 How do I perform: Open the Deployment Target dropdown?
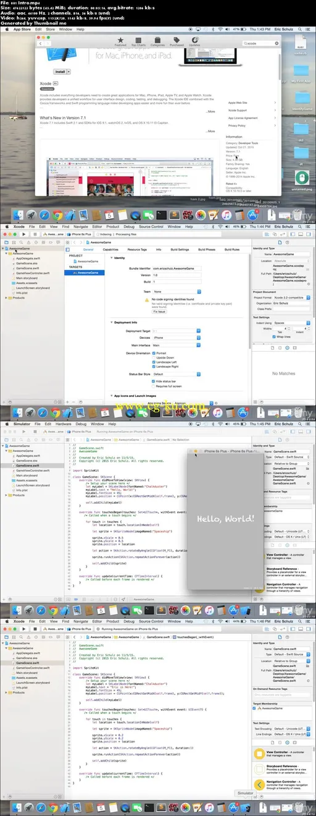[x=177, y=331]
